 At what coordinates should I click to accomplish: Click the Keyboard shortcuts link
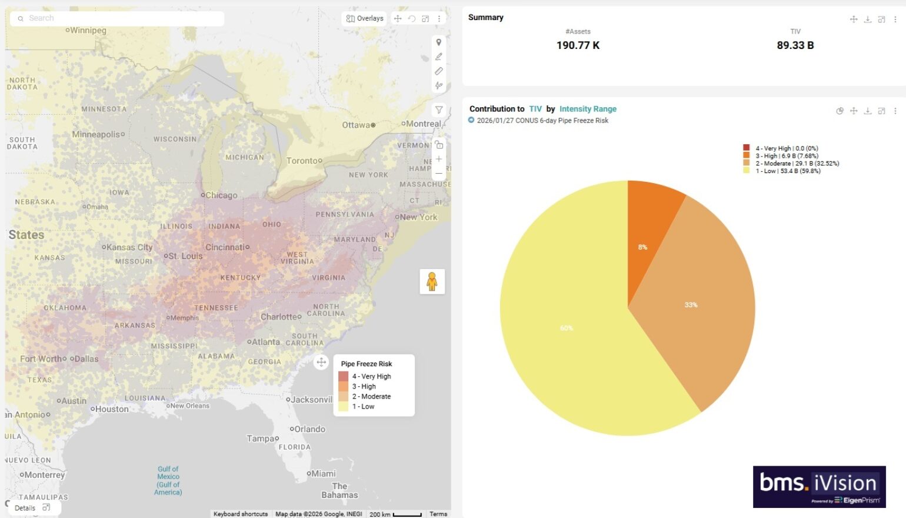tap(240, 514)
